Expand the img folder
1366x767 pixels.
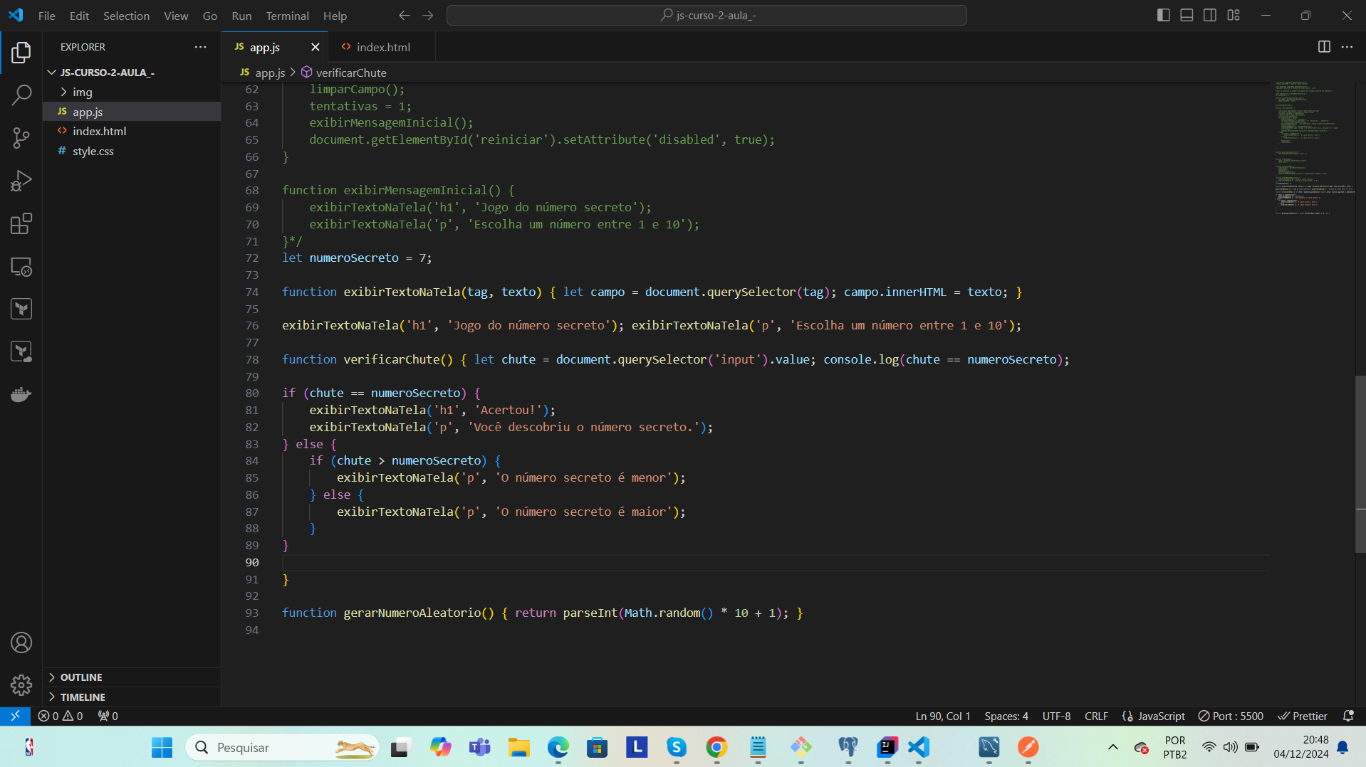tap(132, 92)
